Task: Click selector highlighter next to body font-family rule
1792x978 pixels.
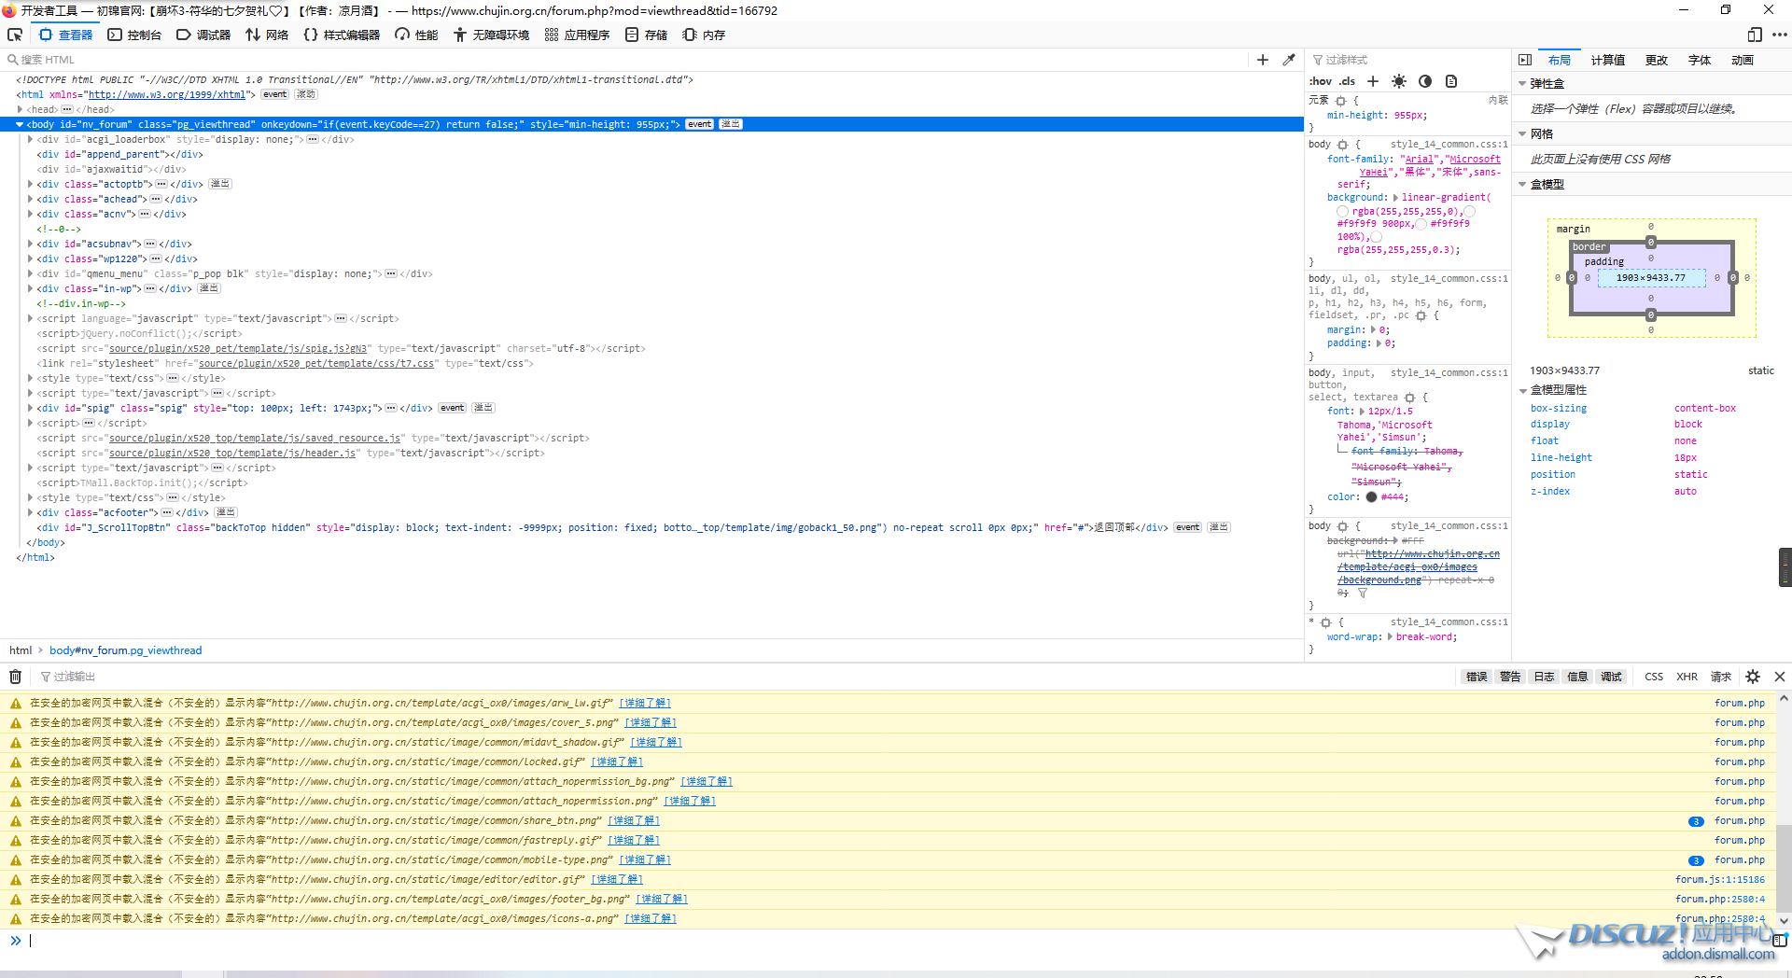Action: (x=1343, y=145)
